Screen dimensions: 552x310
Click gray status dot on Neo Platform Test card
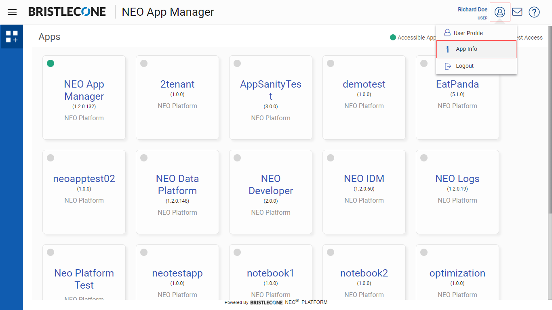(x=51, y=252)
